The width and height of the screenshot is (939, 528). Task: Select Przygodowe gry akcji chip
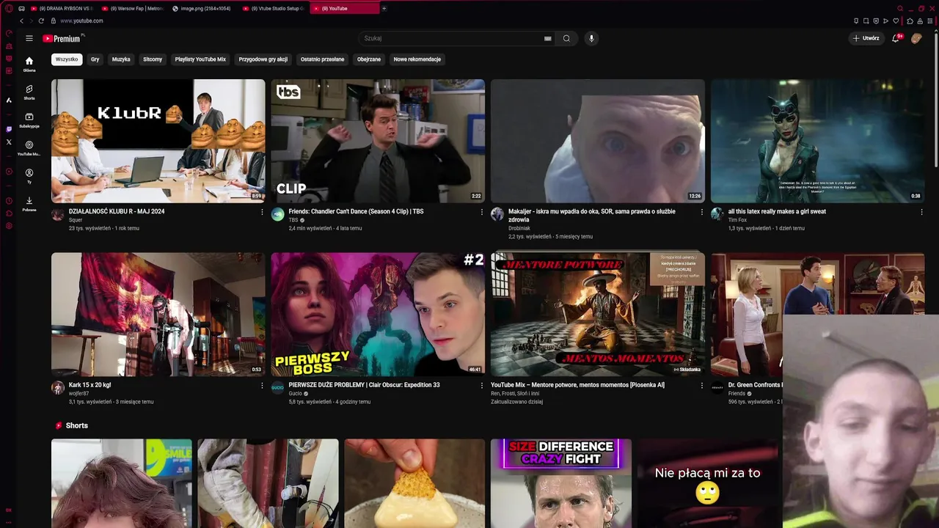(x=263, y=59)
